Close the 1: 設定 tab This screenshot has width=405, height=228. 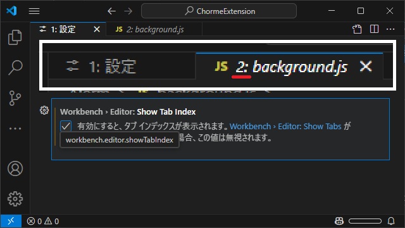[x=97, y=29]
